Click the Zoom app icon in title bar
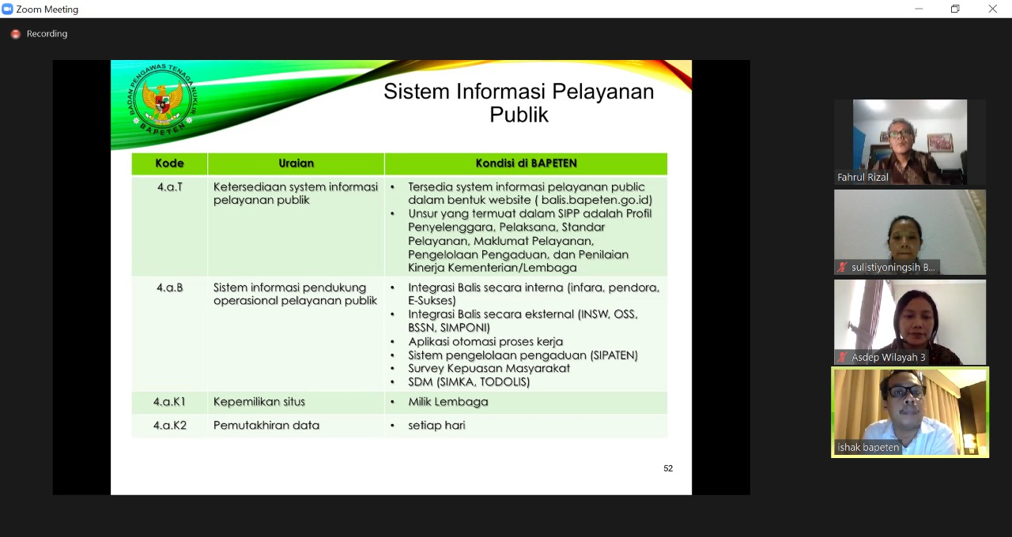 (x=8, y=9)
